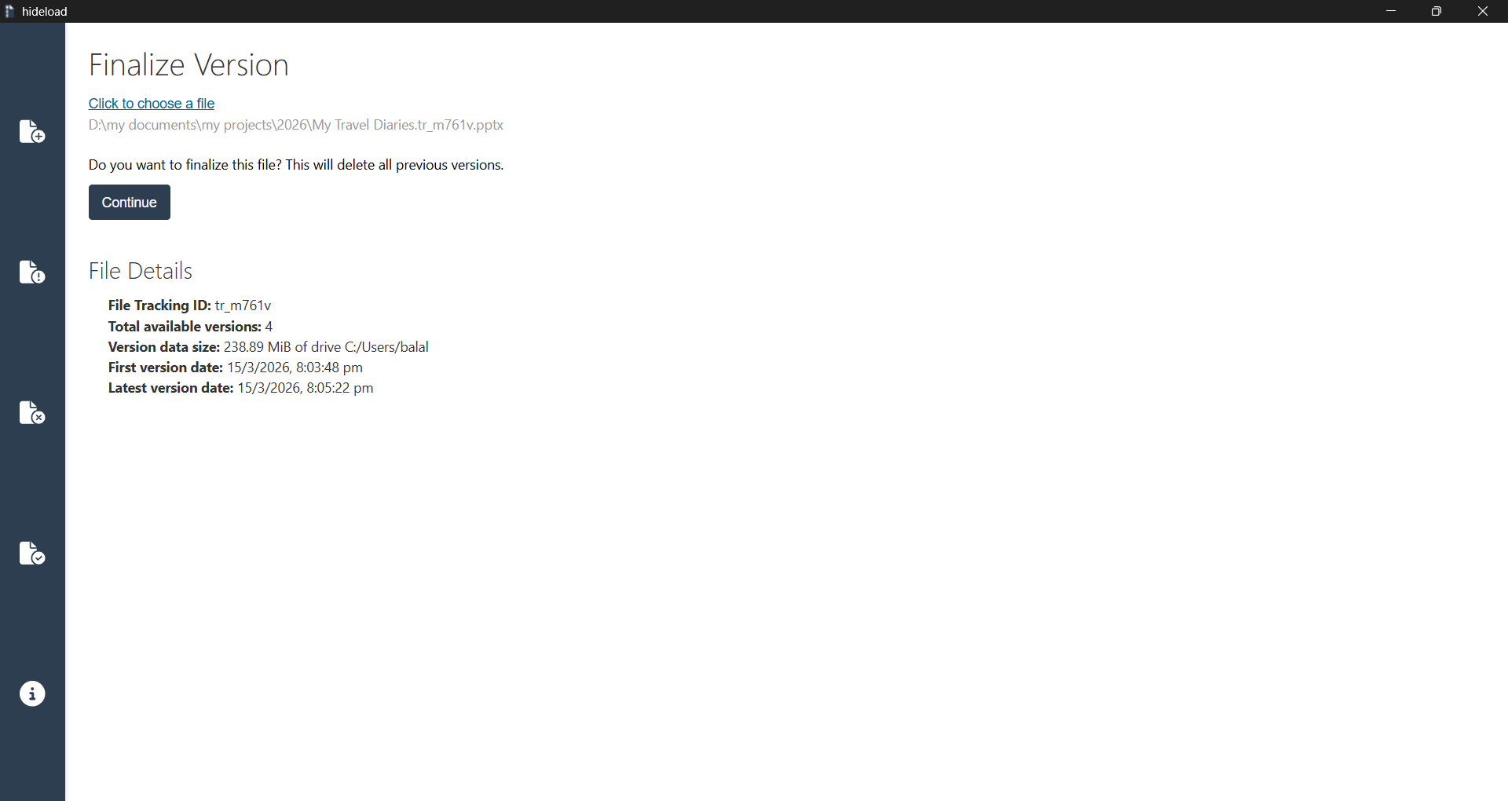Open the file with X mark icon
The width and height of the screenshot is (1508, 801).
click(32, 412)
